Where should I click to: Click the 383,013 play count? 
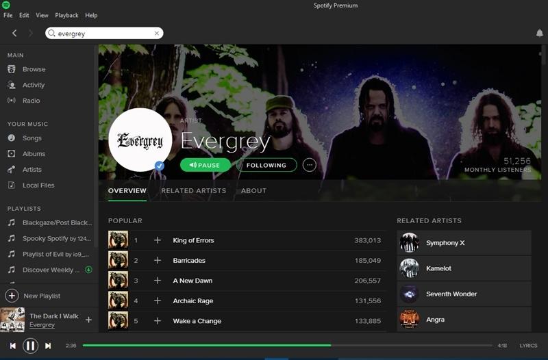[x=367, y=240]
